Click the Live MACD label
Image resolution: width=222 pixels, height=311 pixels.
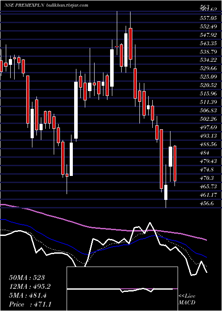coord(187,299)
